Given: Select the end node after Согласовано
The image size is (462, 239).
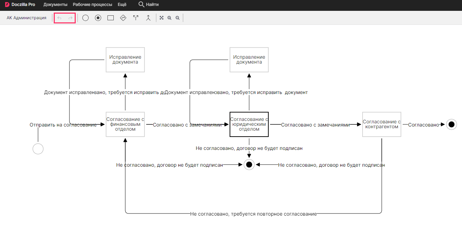Looking at the screenshot, I should coord(452,124).
